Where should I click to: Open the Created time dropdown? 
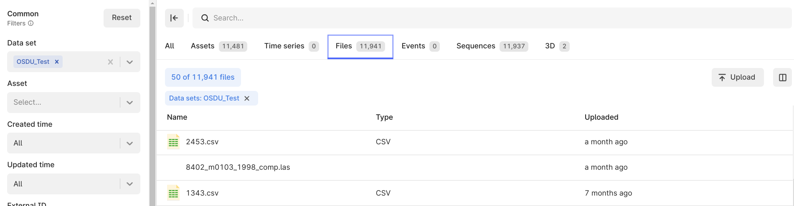click(x=129, y=143)
